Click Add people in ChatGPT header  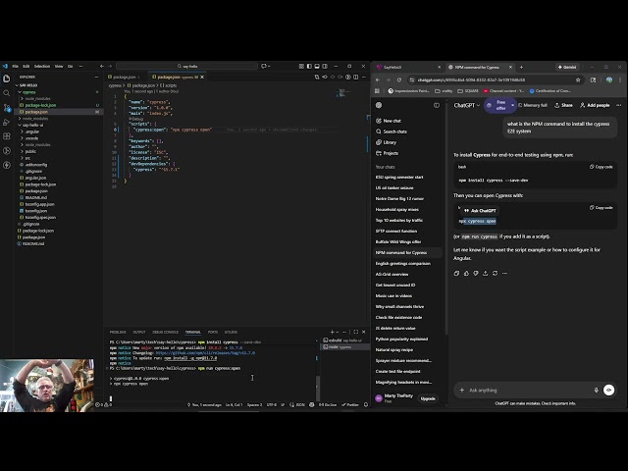(595, 105)
